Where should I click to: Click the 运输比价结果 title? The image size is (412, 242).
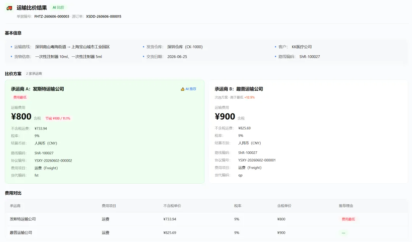(32, 8)
